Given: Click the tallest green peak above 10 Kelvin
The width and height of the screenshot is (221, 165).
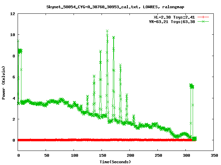Looking at the screenshot, I should click(107, 31).
